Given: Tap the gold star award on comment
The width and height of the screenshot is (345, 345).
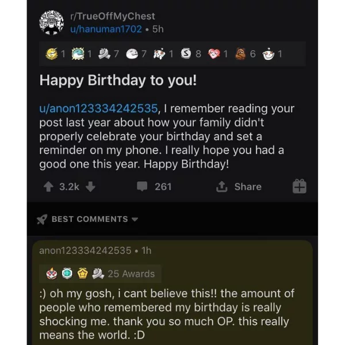Looking at the screenshot, I should [x=83, y=274].
